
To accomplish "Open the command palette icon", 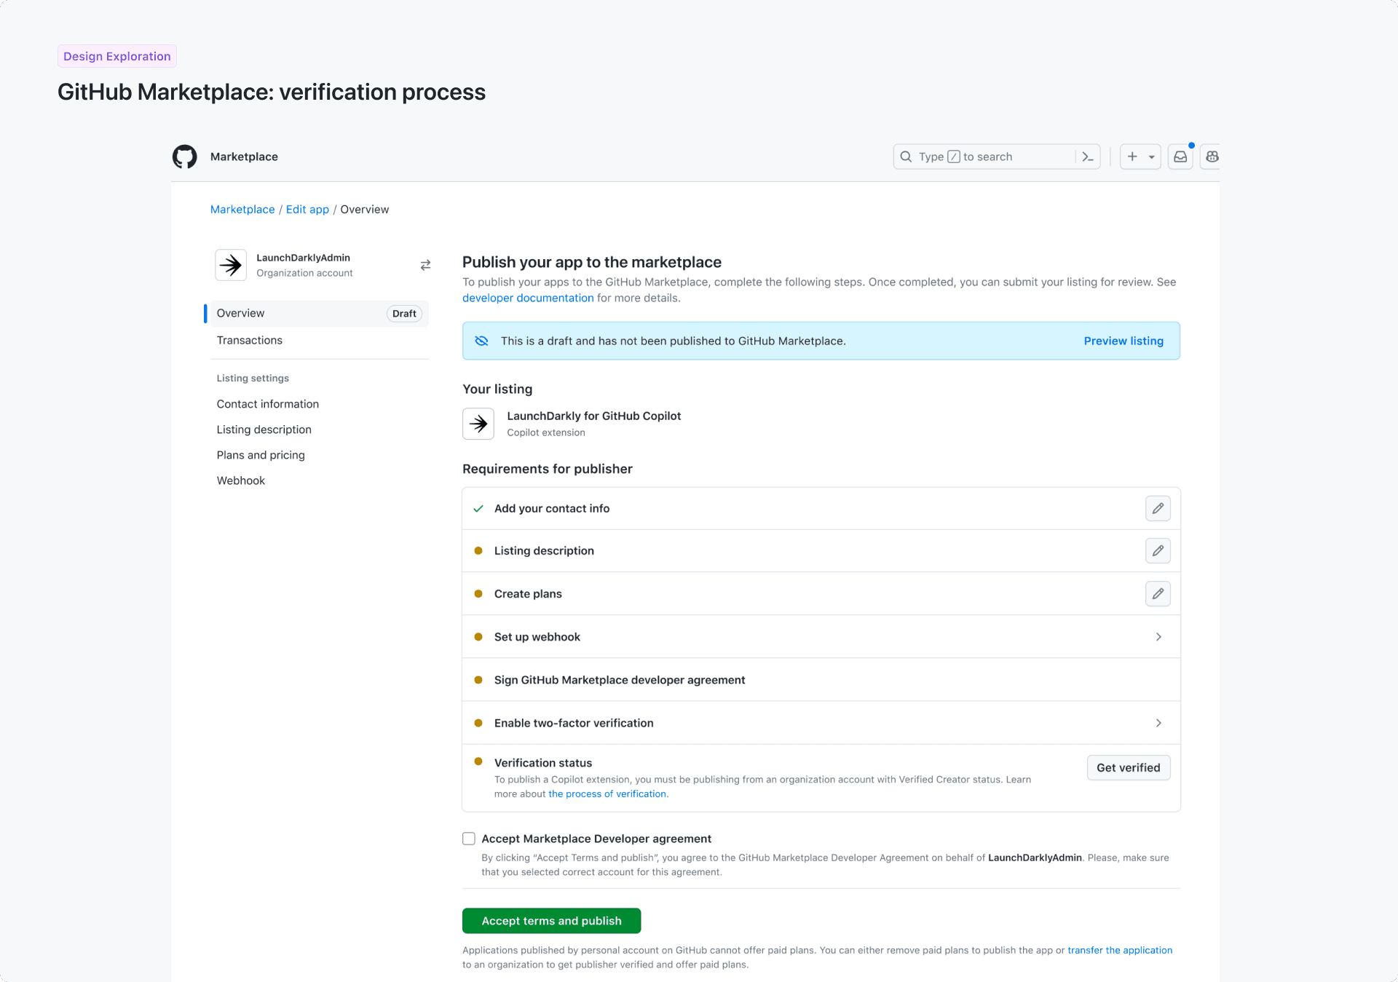I will (x=1087, y=157).
